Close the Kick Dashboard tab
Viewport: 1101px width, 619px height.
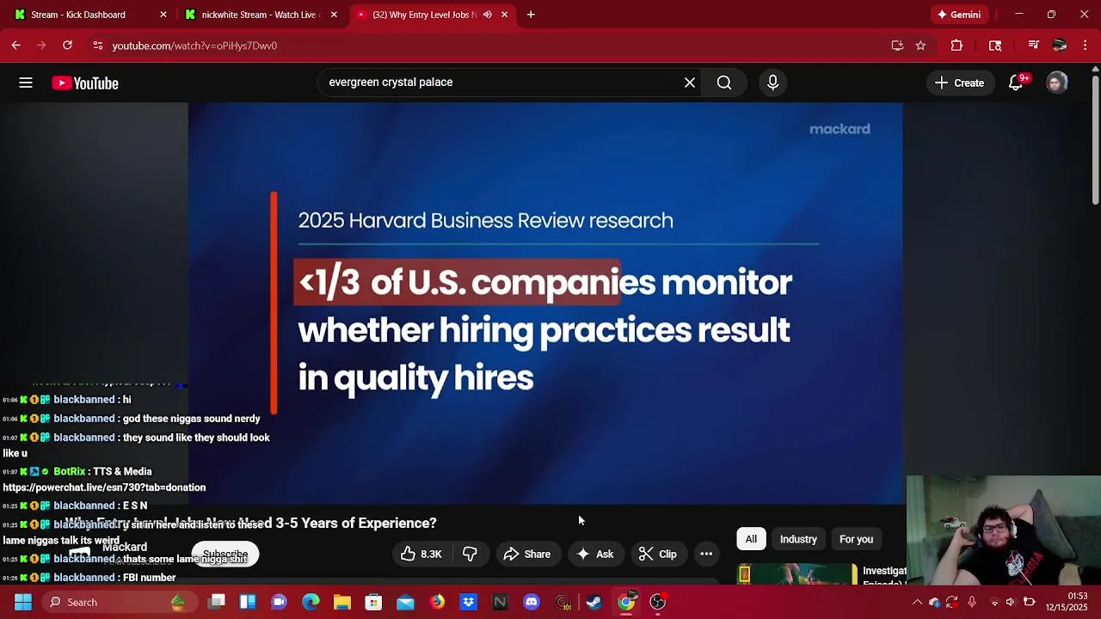click(163, 15)
